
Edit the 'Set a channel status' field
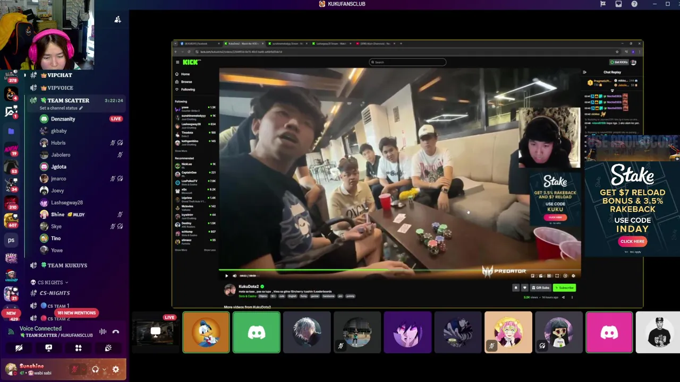61,108
